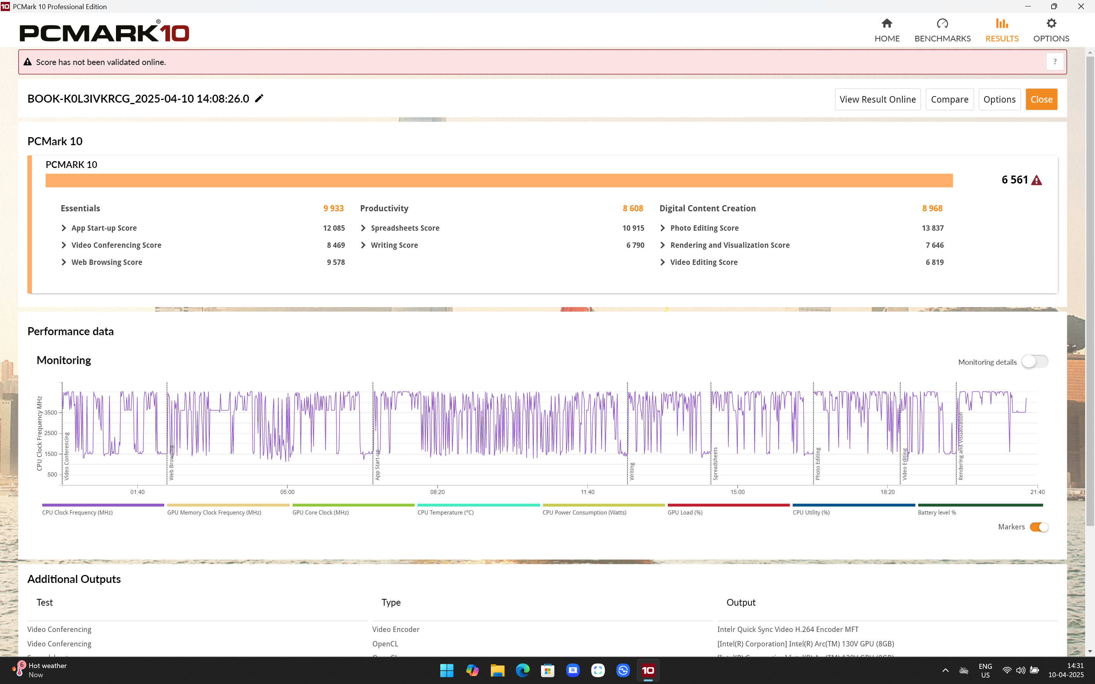1095x684 pixels.
Task: Expand App Start-up Score details
Action: click(x=64, y=228)
